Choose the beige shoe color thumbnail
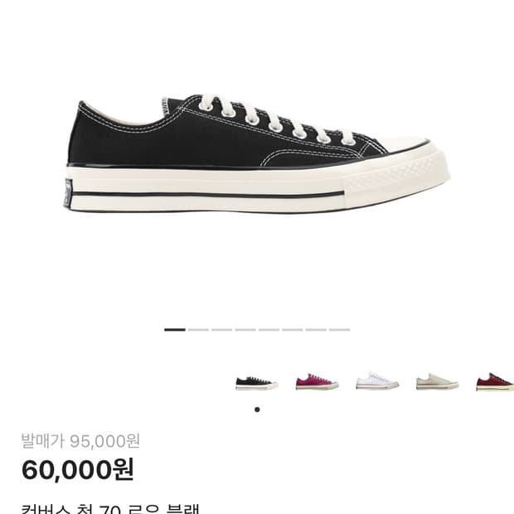The width and height of the screenshot is (514, 514). 437,382
